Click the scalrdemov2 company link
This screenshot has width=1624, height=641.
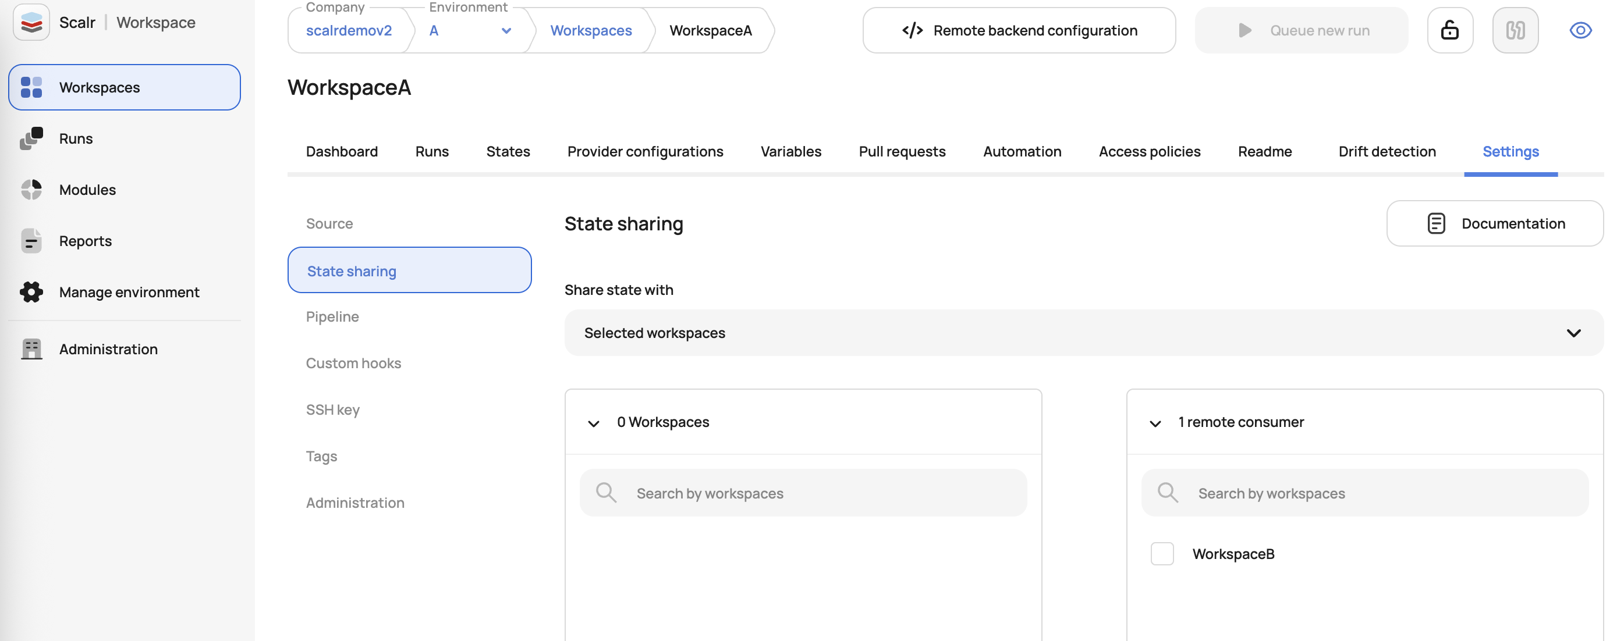click(349, 30)
